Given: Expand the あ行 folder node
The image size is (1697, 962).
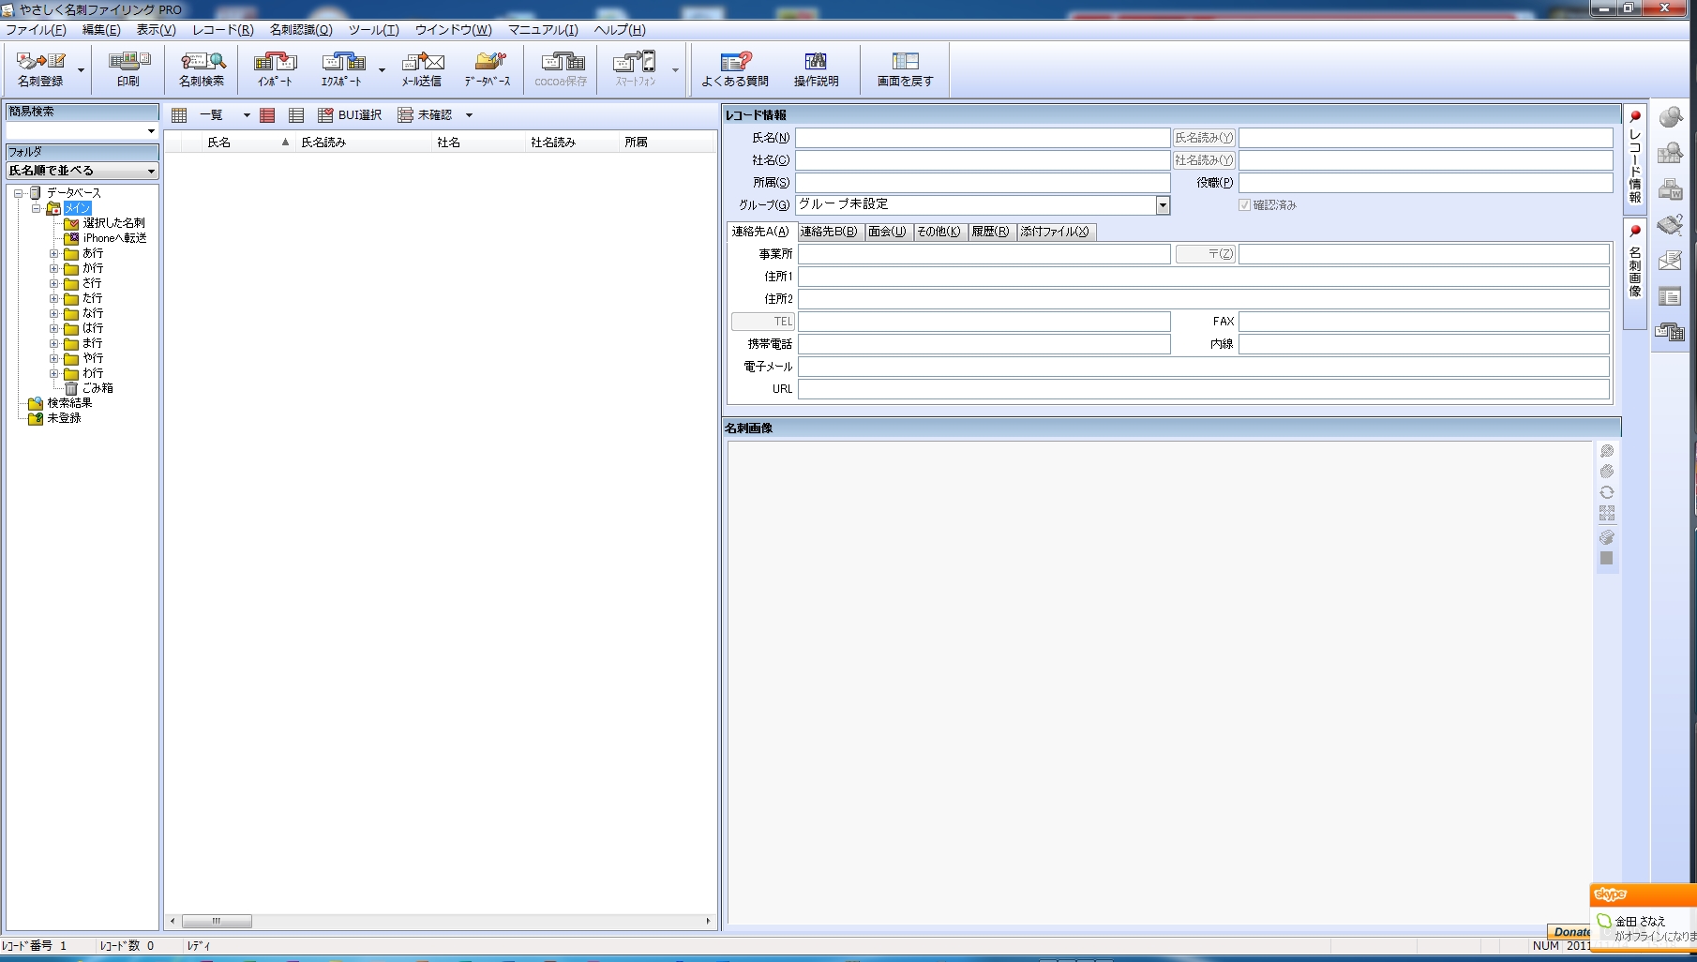Looking at the screenshot, I should (x=53, y=253).
